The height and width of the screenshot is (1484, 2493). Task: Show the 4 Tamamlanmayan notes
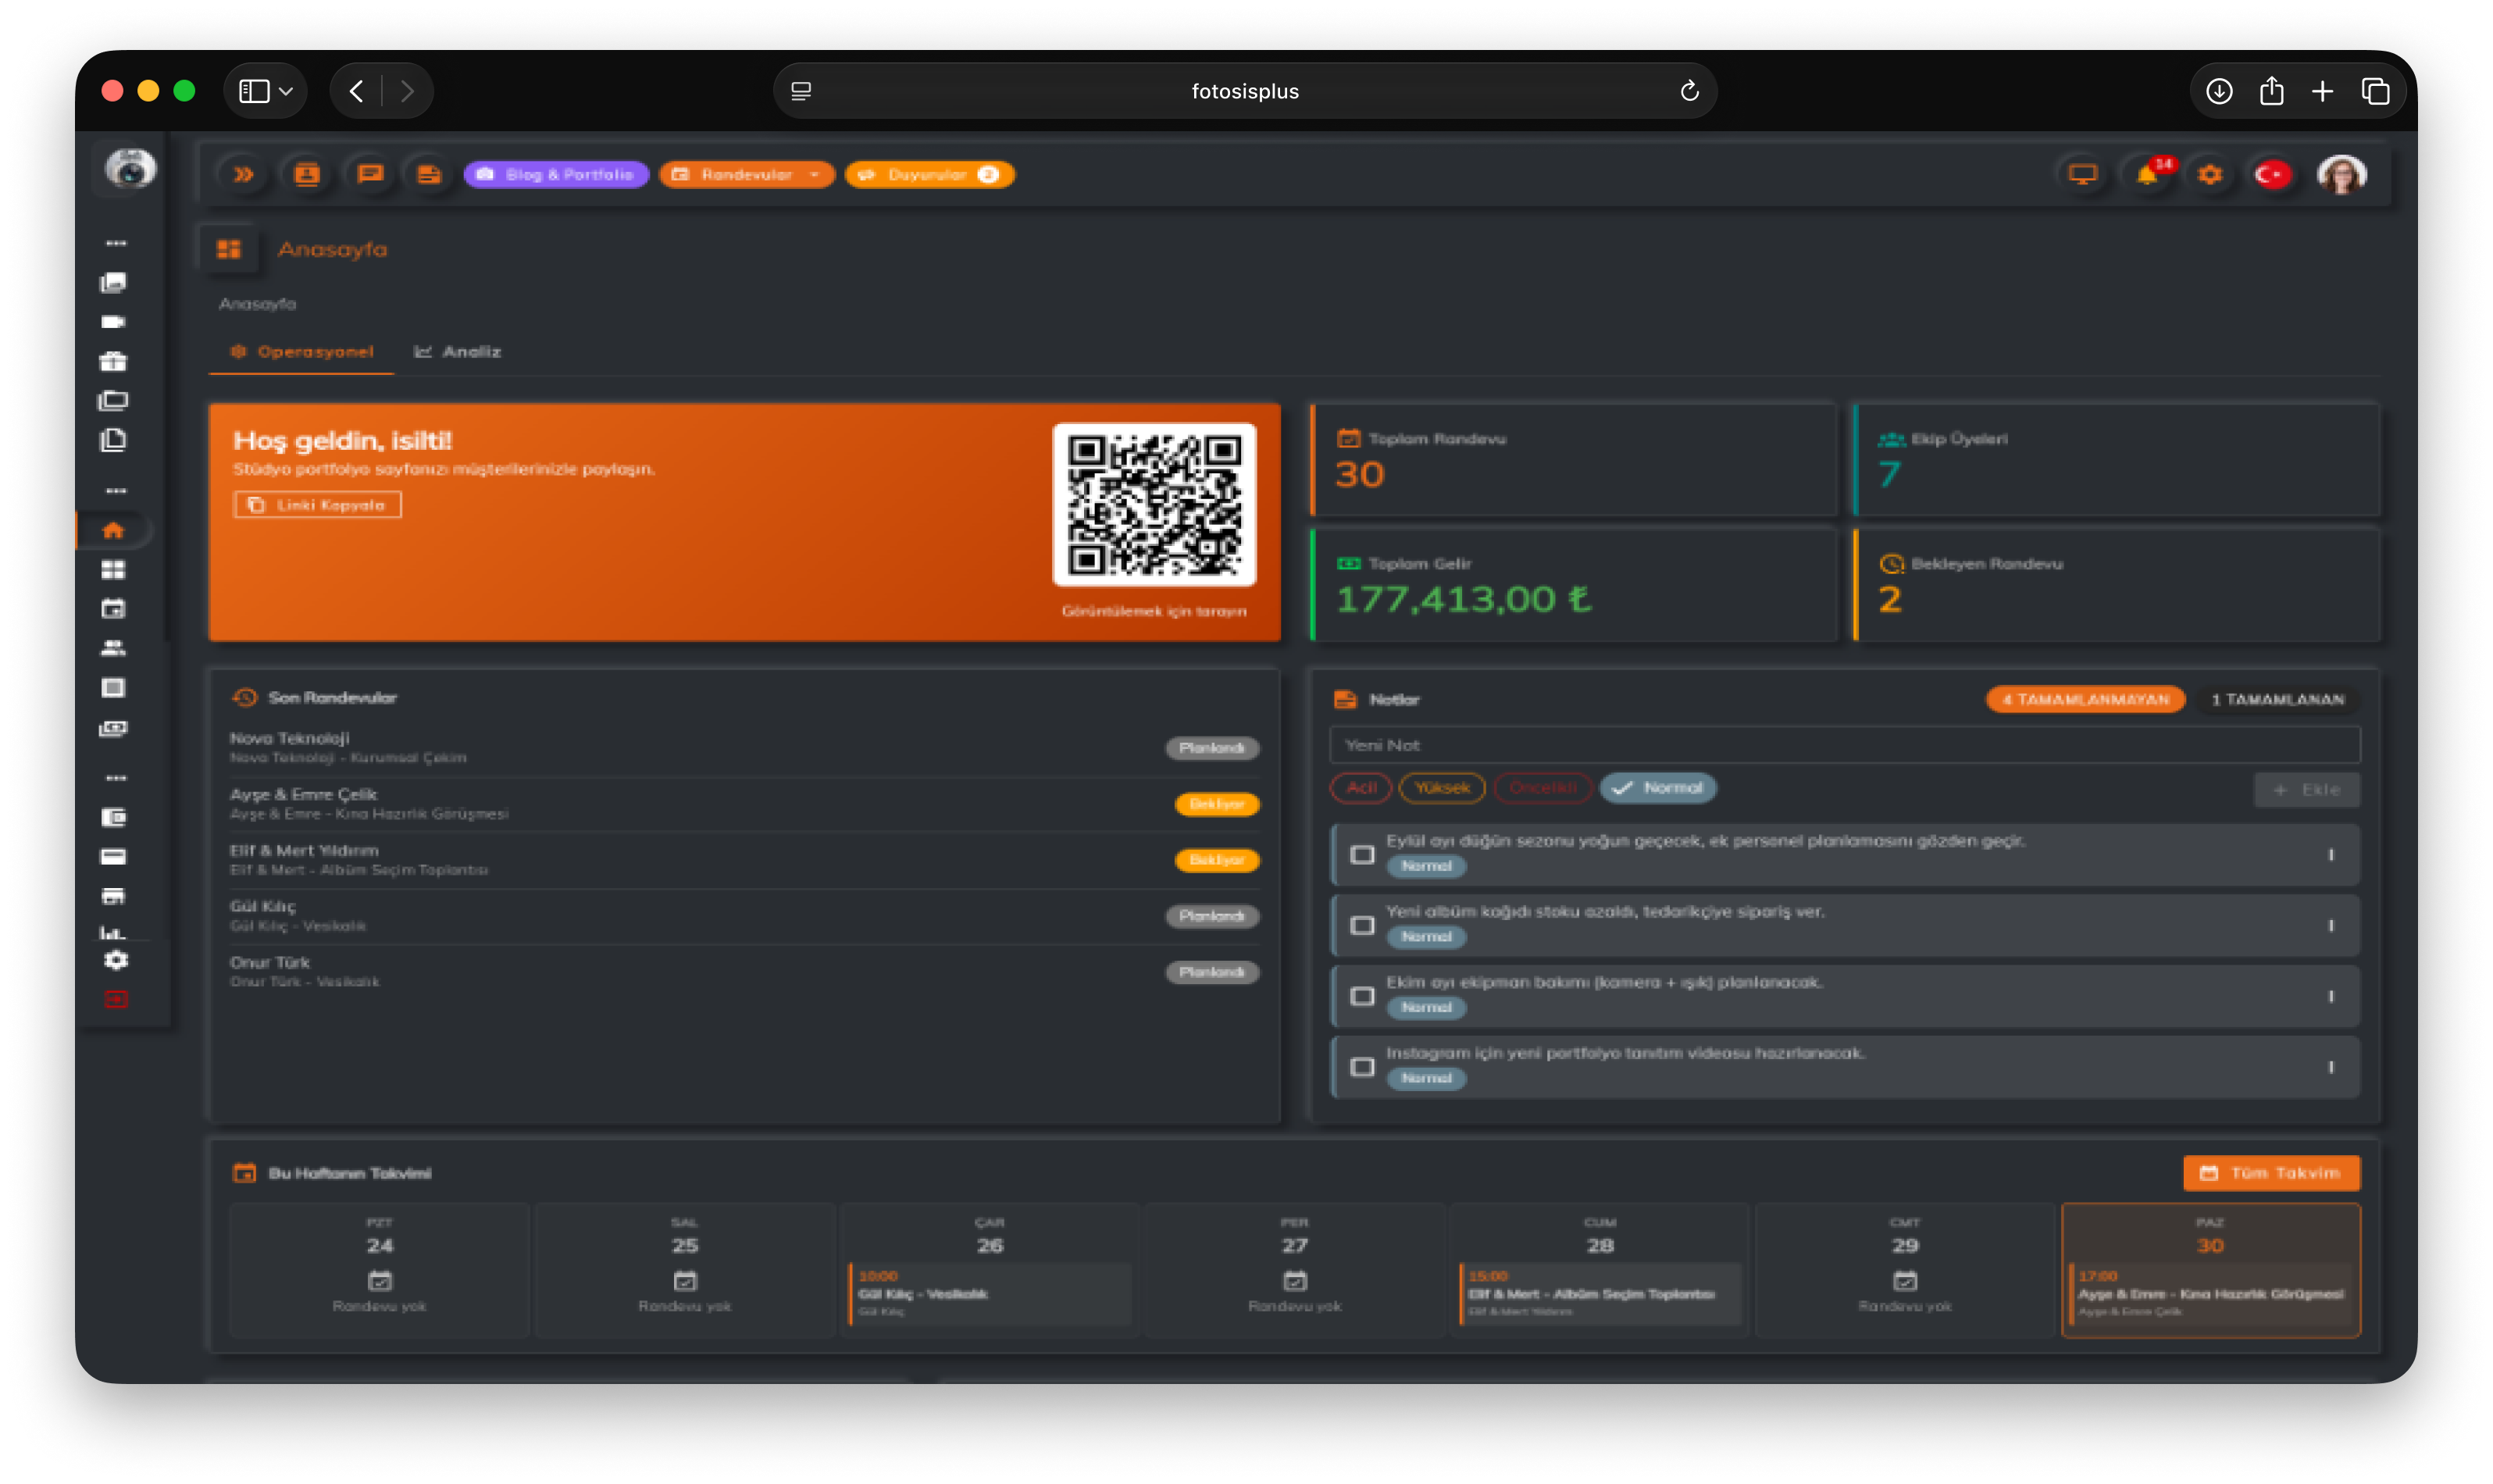pos(2086,699)
